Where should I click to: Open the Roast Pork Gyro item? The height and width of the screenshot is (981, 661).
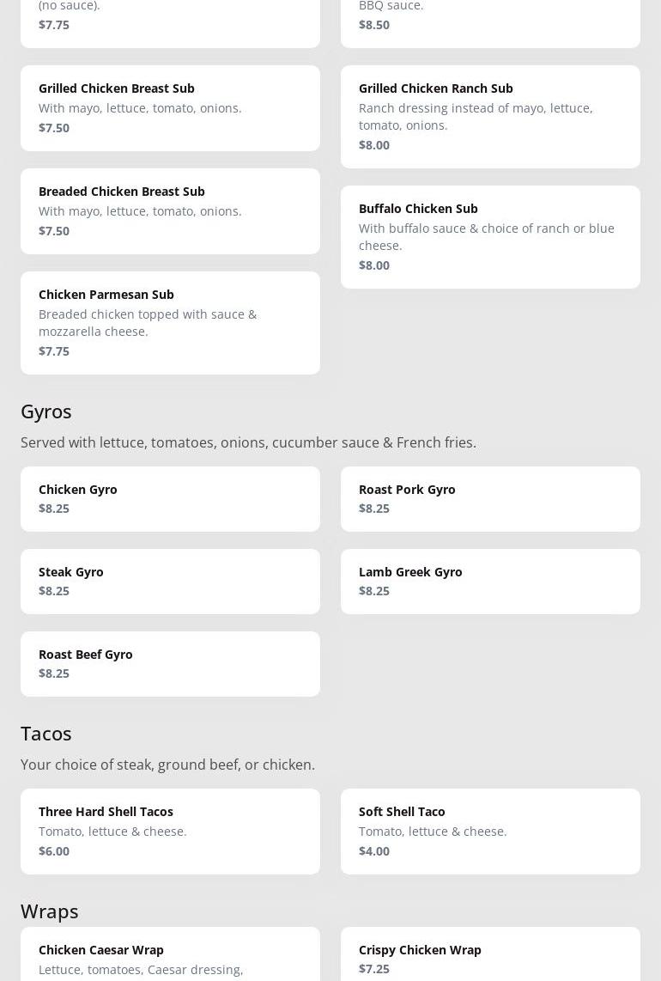tap(490, 499)
